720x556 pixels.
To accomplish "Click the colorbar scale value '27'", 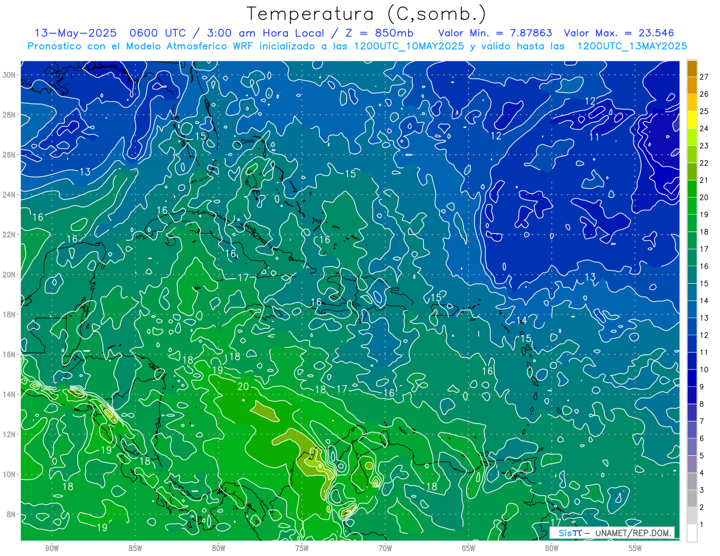I will [704, 77].
